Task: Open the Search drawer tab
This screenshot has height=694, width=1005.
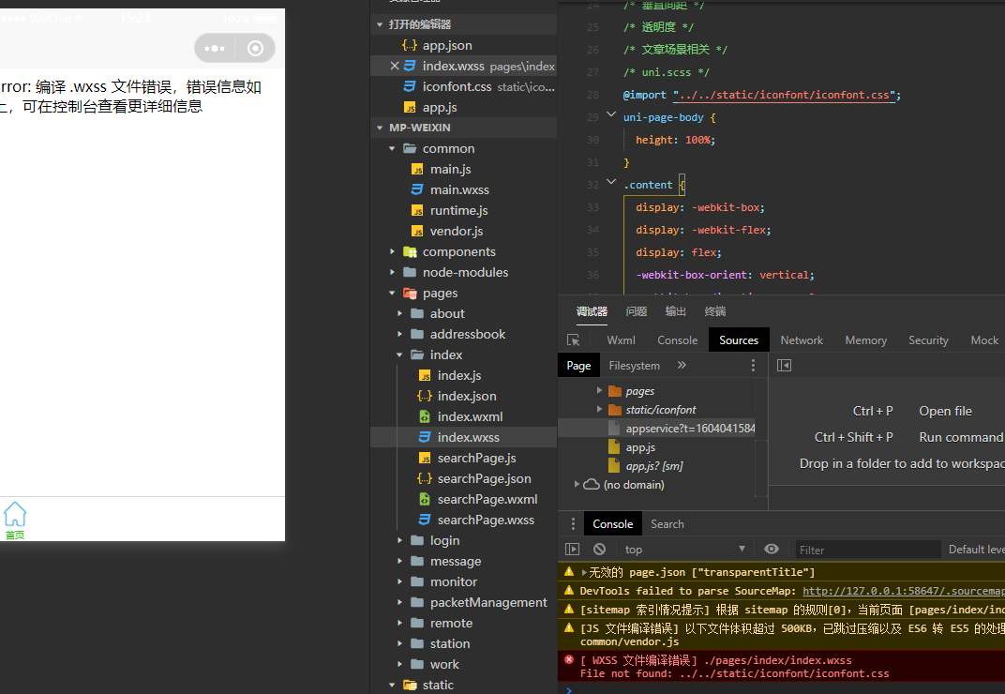Action: click(667, 524)
